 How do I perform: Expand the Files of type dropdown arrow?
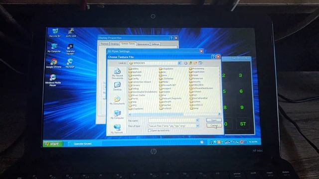(197, 126)
